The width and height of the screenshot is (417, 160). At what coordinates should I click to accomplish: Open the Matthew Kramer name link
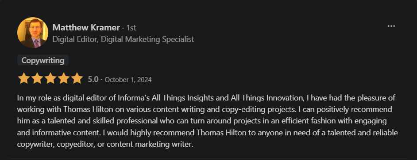tap(86, 28)
